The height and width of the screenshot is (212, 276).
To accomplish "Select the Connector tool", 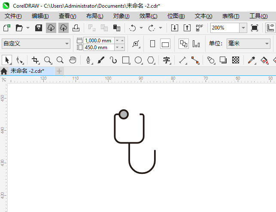I will point(195,60).
